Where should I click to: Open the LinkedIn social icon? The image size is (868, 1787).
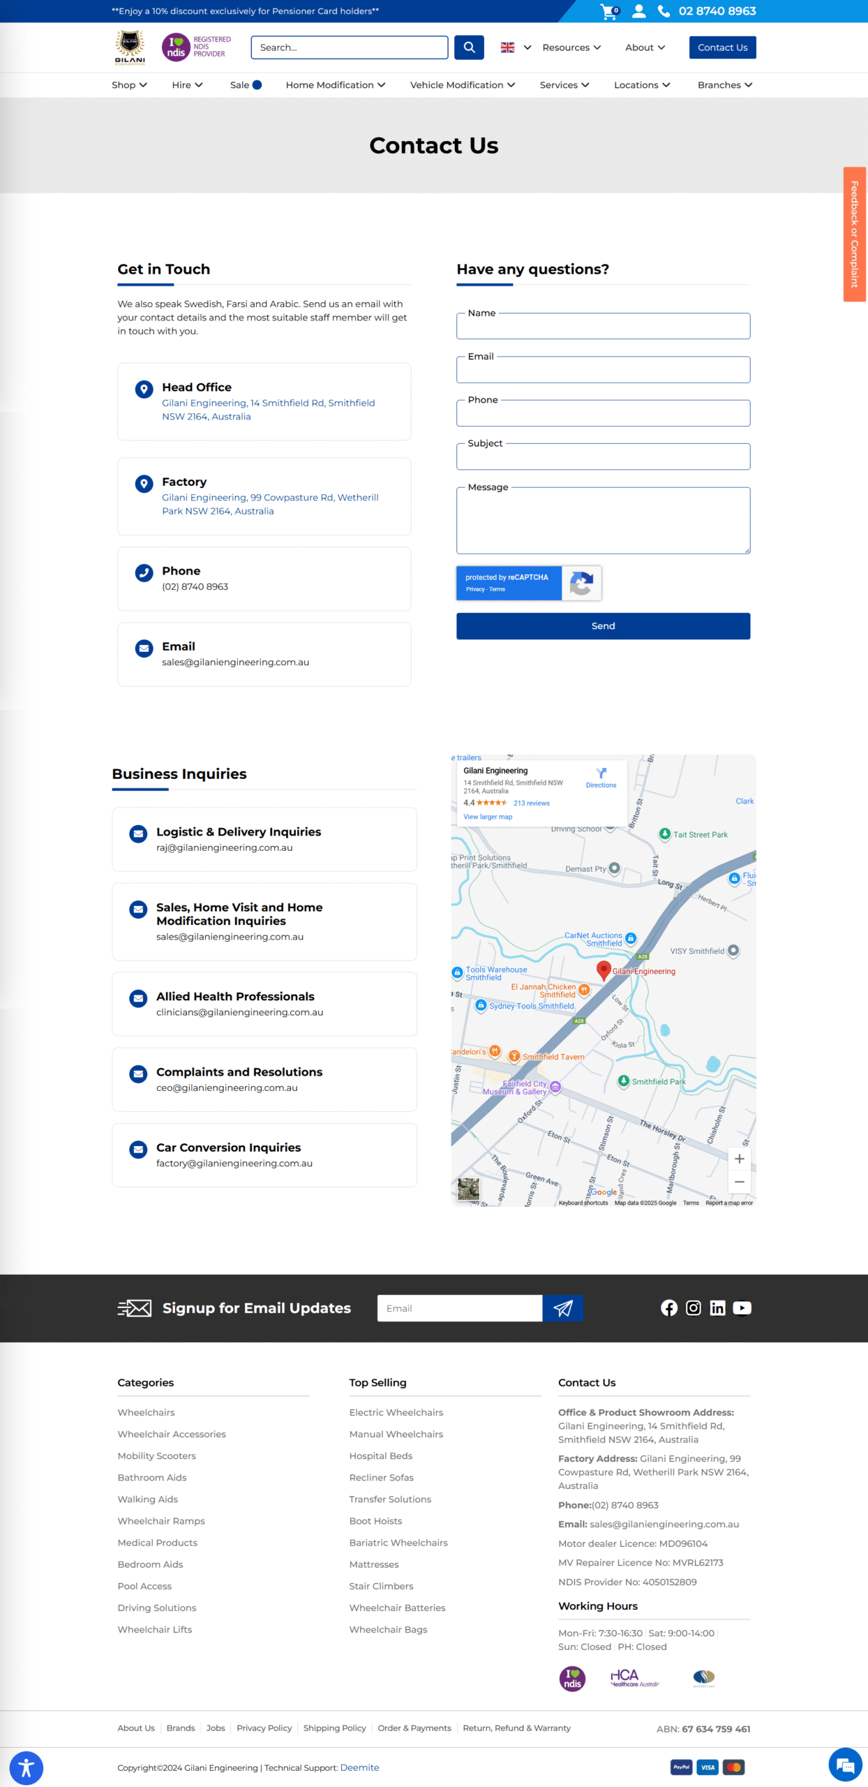click(717, 1308)
